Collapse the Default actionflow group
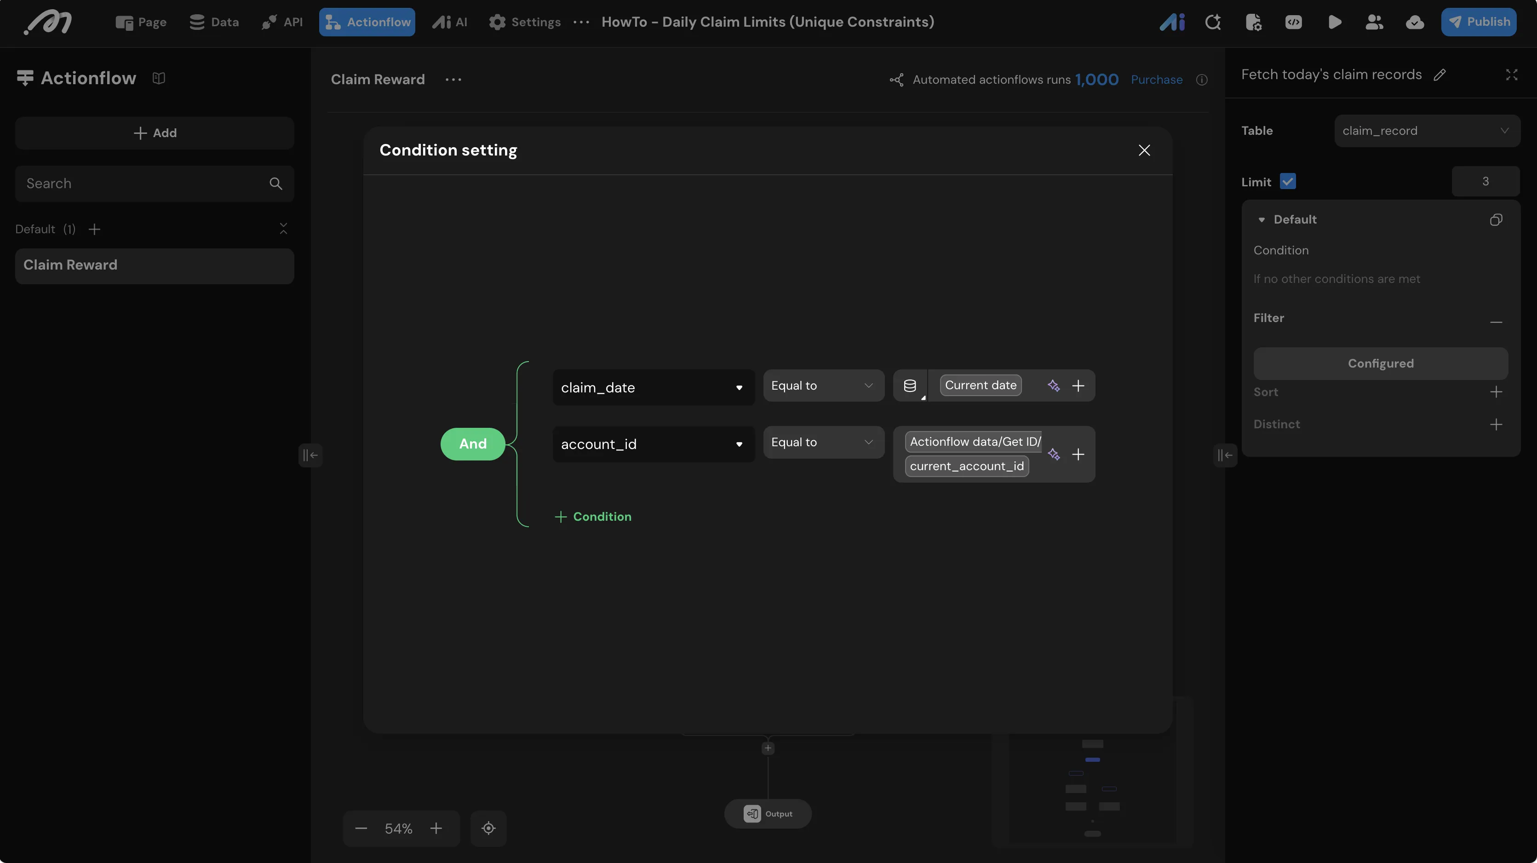 coord(283,229)
